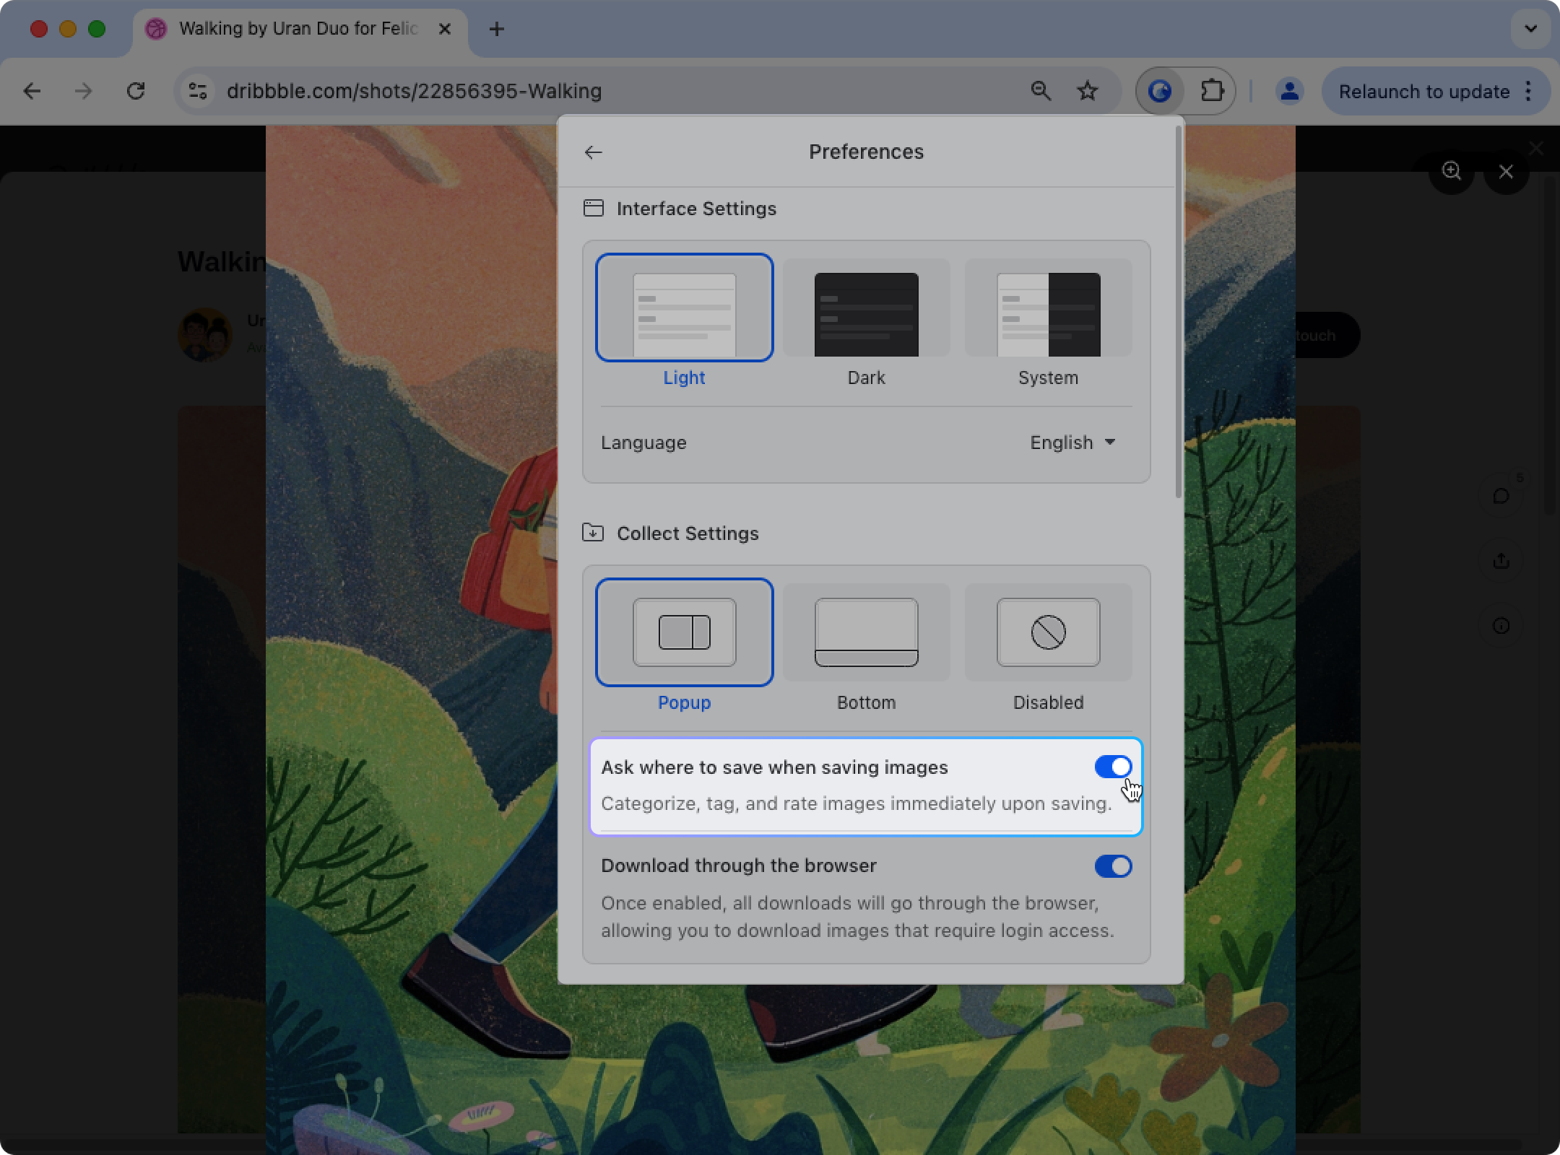Open the Dribbble shot info icon
Image resolution: width=1560 pixels, height=1155 pixels.
tap(1501, 626)
